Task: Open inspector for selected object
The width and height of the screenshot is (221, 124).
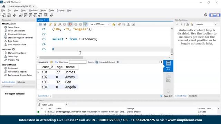Action: (x=15, y=15)
